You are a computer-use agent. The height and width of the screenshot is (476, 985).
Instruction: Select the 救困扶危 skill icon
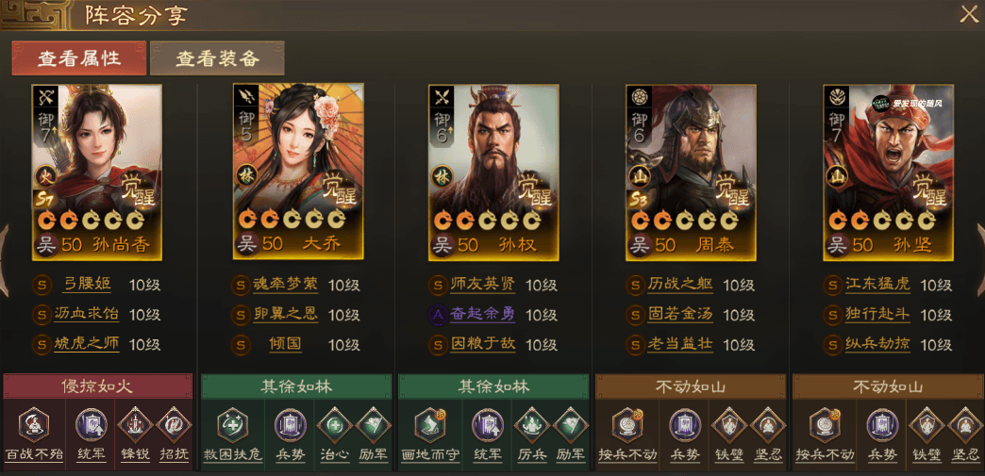[x=232, y=425]
